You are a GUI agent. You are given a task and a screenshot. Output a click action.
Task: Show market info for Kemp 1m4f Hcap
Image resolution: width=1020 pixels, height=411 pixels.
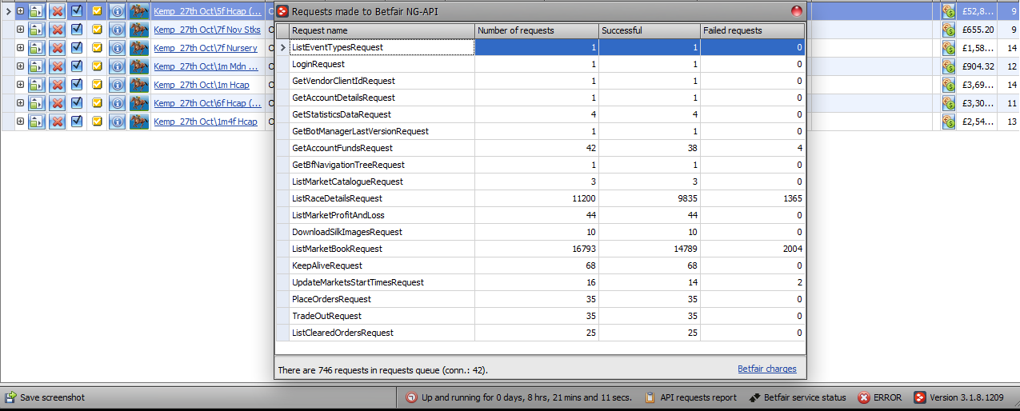point(117,122)
